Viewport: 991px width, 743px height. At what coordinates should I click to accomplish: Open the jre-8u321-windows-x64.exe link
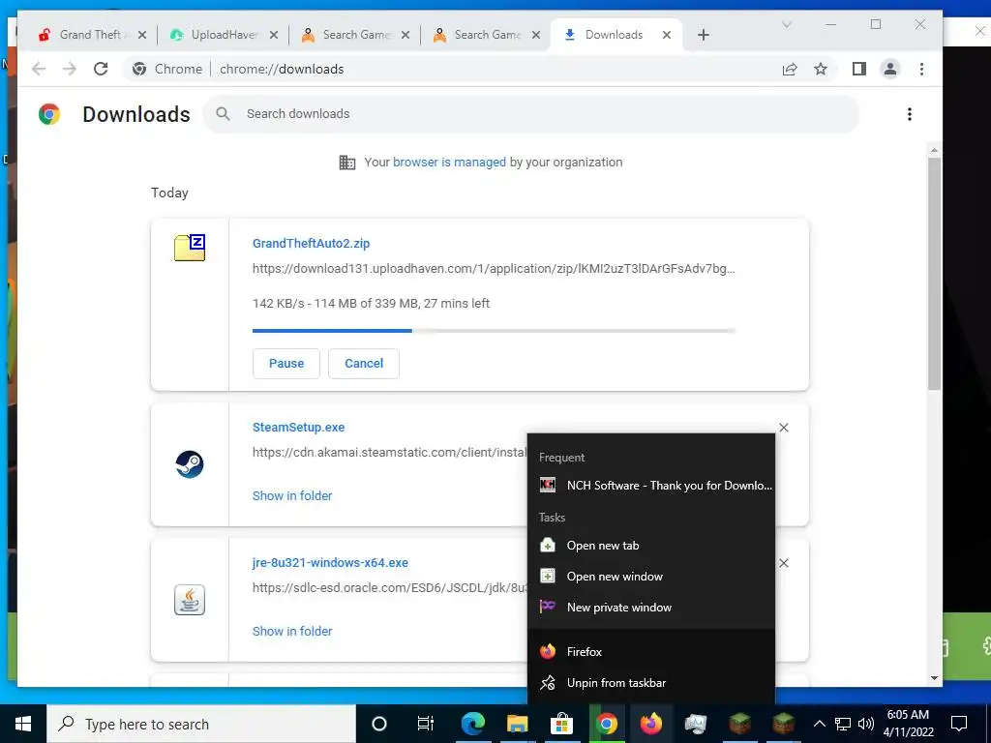[x=330, y=562]
